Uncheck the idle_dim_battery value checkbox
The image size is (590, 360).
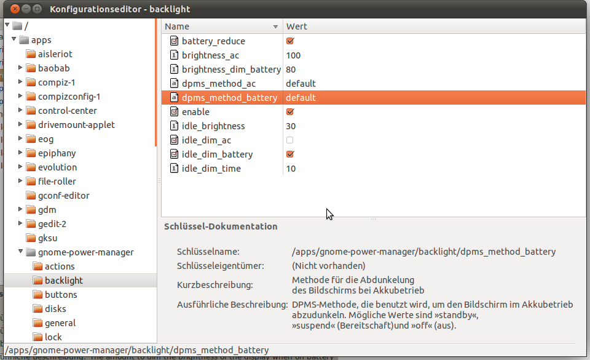[x=289, y=154]
